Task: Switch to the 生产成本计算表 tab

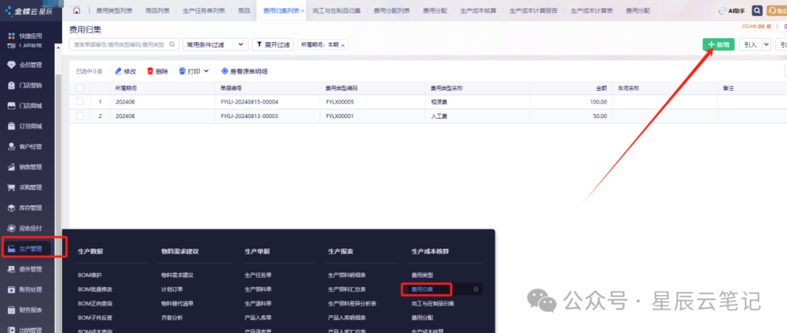Action: point(591,10)
